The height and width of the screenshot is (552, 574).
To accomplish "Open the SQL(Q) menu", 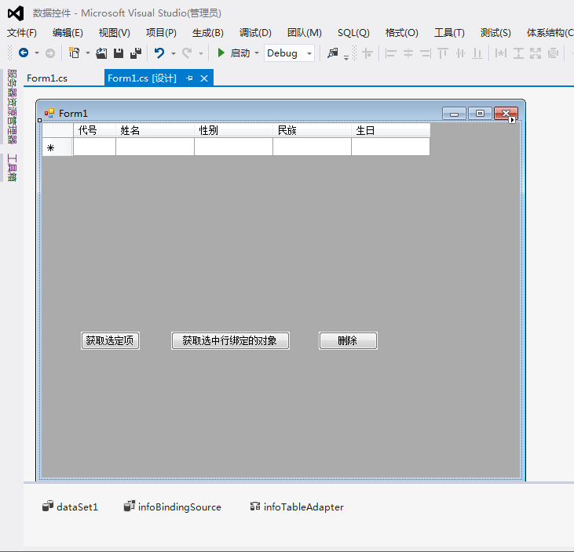I will click(x=353, y=33).
